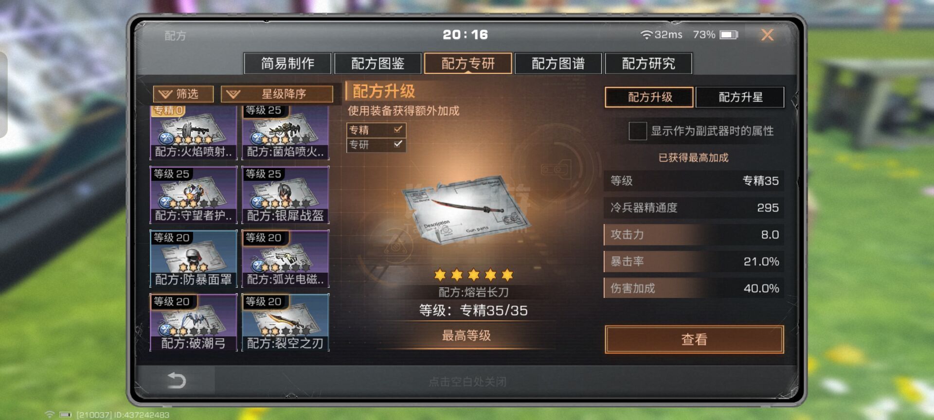934x420 pixels.
Task: Select the 配方:弧光电磁 recipe icon
Action: pos(286,259)
